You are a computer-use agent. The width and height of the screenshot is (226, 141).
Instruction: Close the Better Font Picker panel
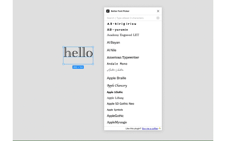click(x=158, y=11)
